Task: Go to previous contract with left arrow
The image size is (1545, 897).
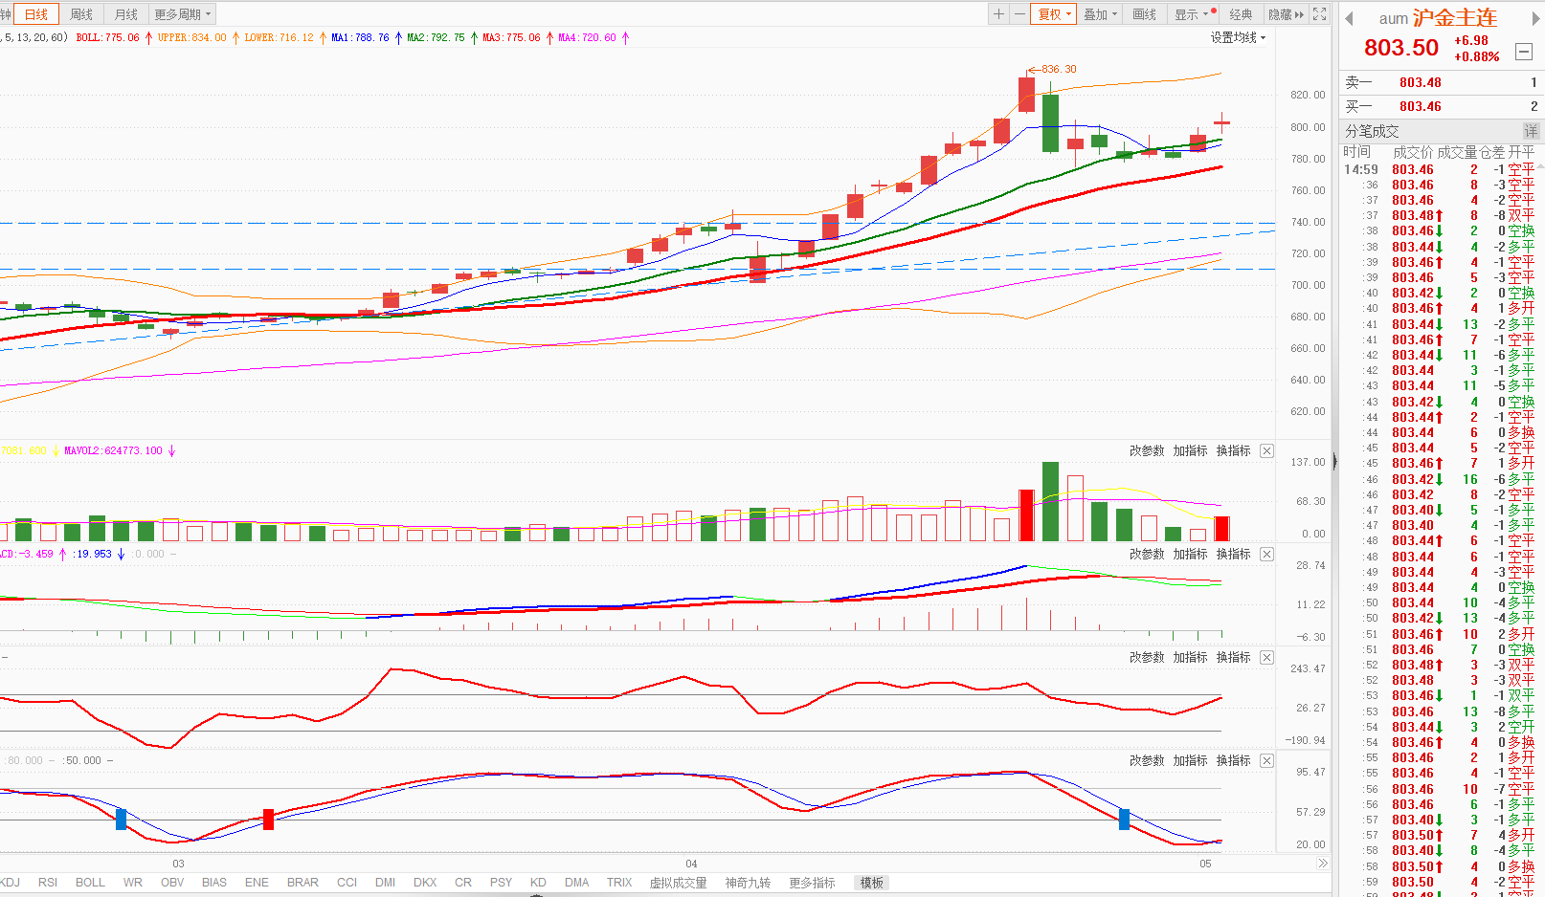Action: tap(1349, 19)
